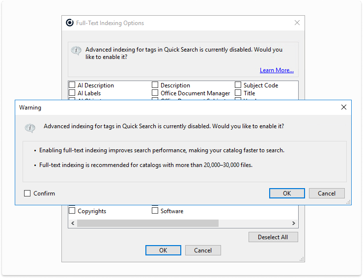Tick the AI Labels checkbox
Viewport: 363px width, 278px height.
click(x=72, y=93)
